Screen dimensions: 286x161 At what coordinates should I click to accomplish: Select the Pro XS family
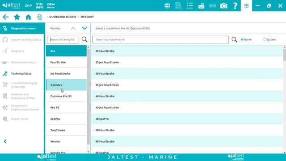(67, 107)
